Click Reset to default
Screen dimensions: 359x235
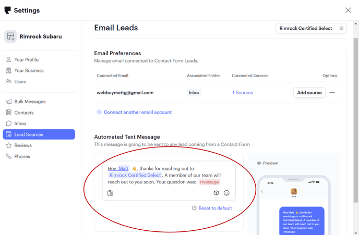click(x=215, y=208)
